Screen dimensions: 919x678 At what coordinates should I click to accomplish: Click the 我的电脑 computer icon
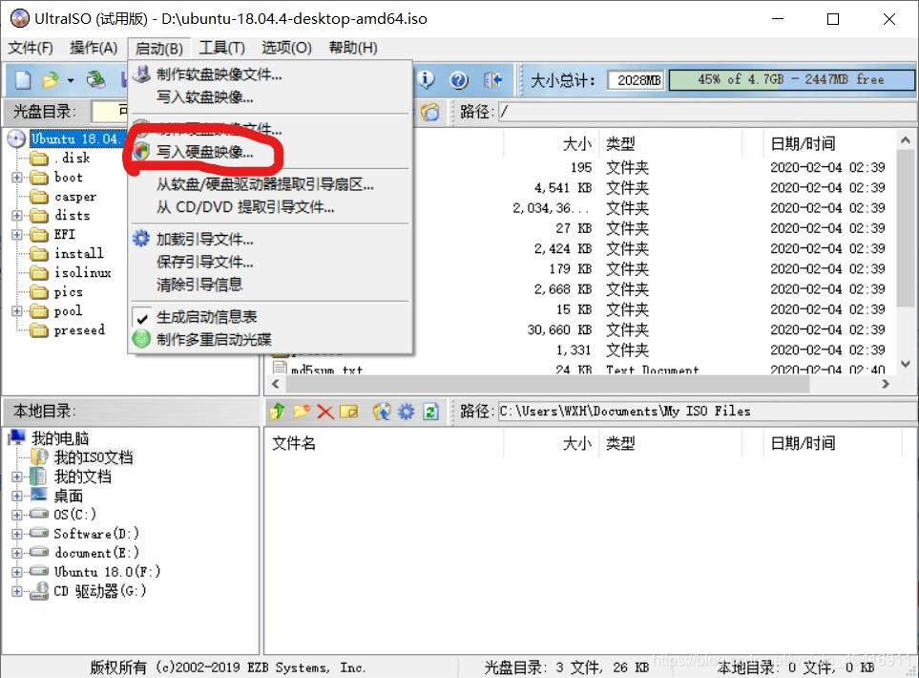coord(17,437)
